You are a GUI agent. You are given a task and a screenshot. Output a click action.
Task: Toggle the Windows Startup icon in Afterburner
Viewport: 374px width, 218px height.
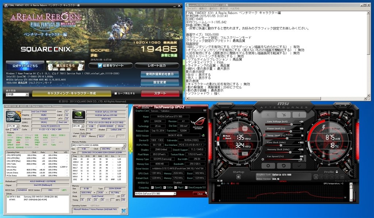(x=238, y=177)
